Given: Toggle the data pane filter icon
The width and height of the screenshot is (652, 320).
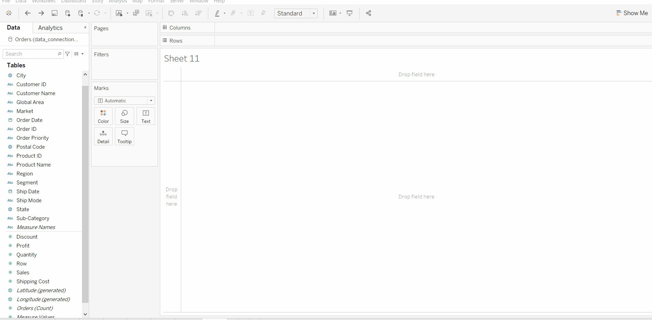Looking at the screenshot, I should click(68, 54).
